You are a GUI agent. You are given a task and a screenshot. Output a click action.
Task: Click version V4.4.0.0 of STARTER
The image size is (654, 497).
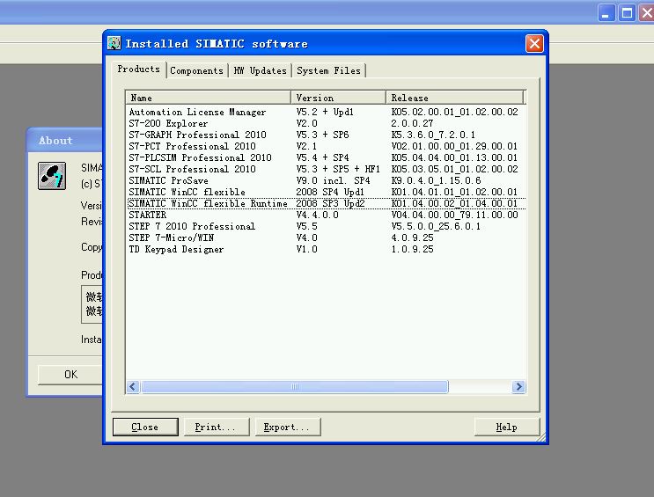click(317, 216)
